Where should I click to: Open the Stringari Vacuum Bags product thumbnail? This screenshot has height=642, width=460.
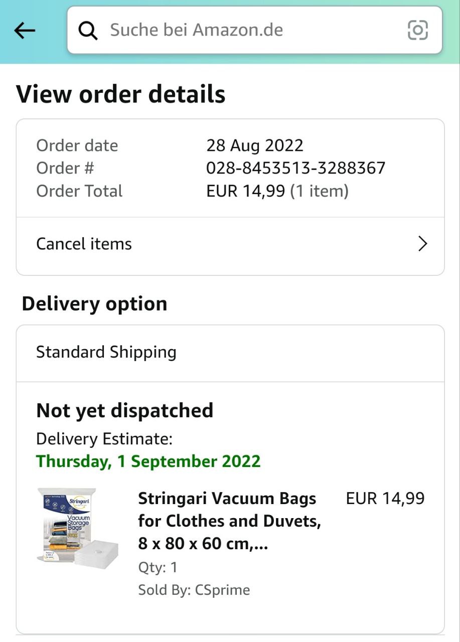[77, 527]
